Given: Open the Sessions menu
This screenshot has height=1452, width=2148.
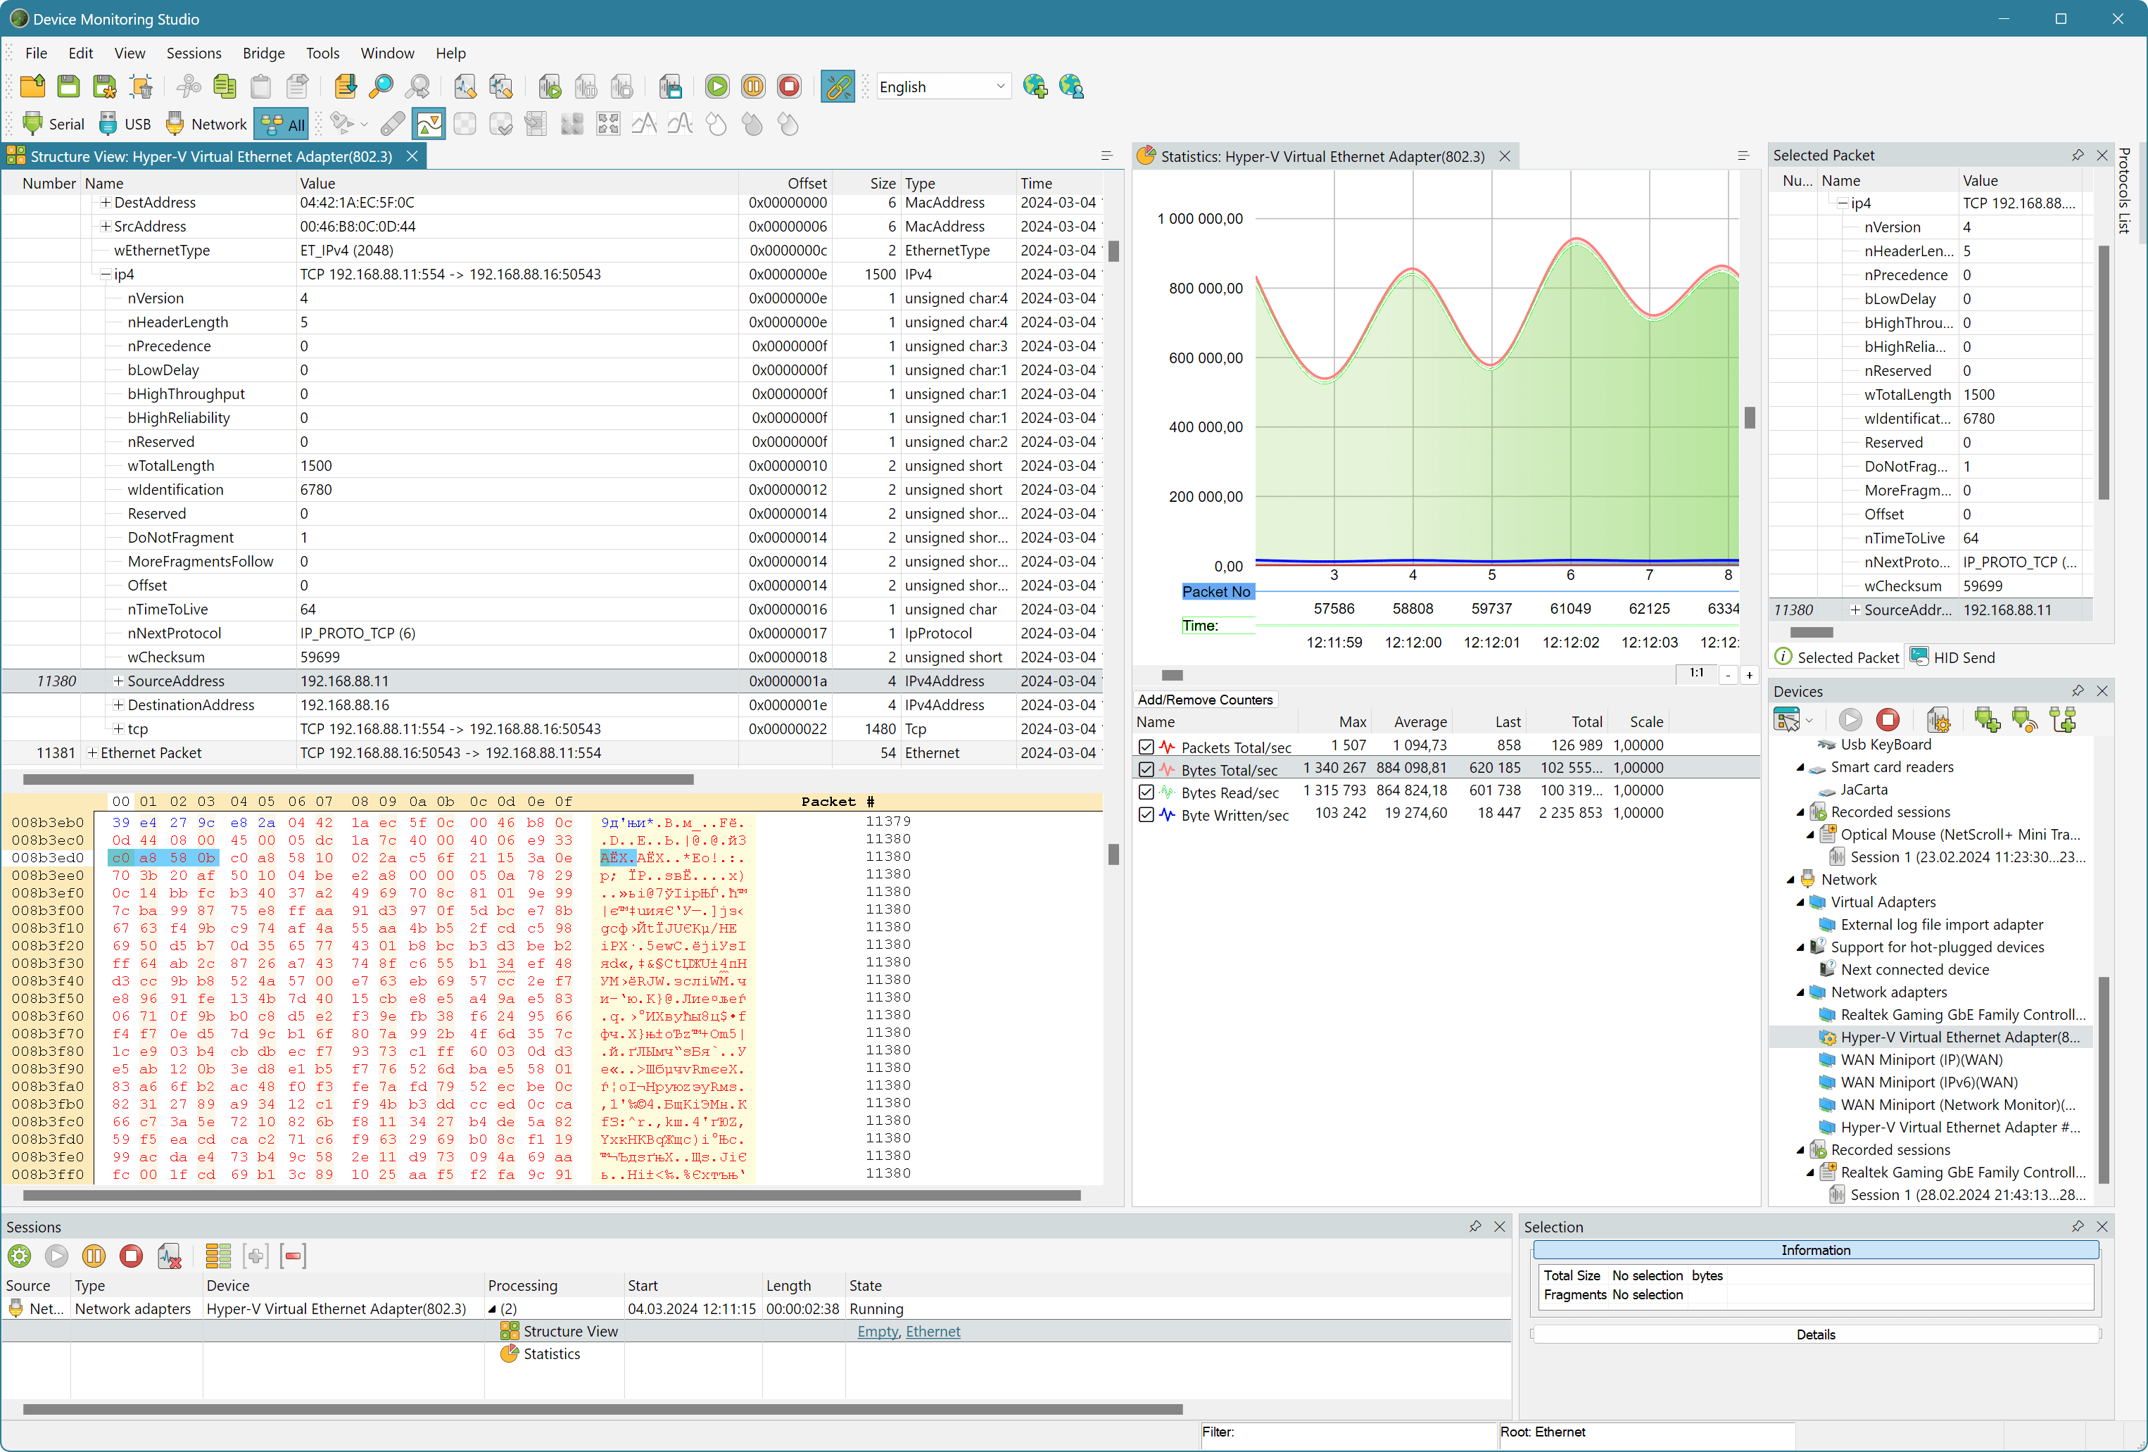Looking at the screenshot, I should click(193, 53).
